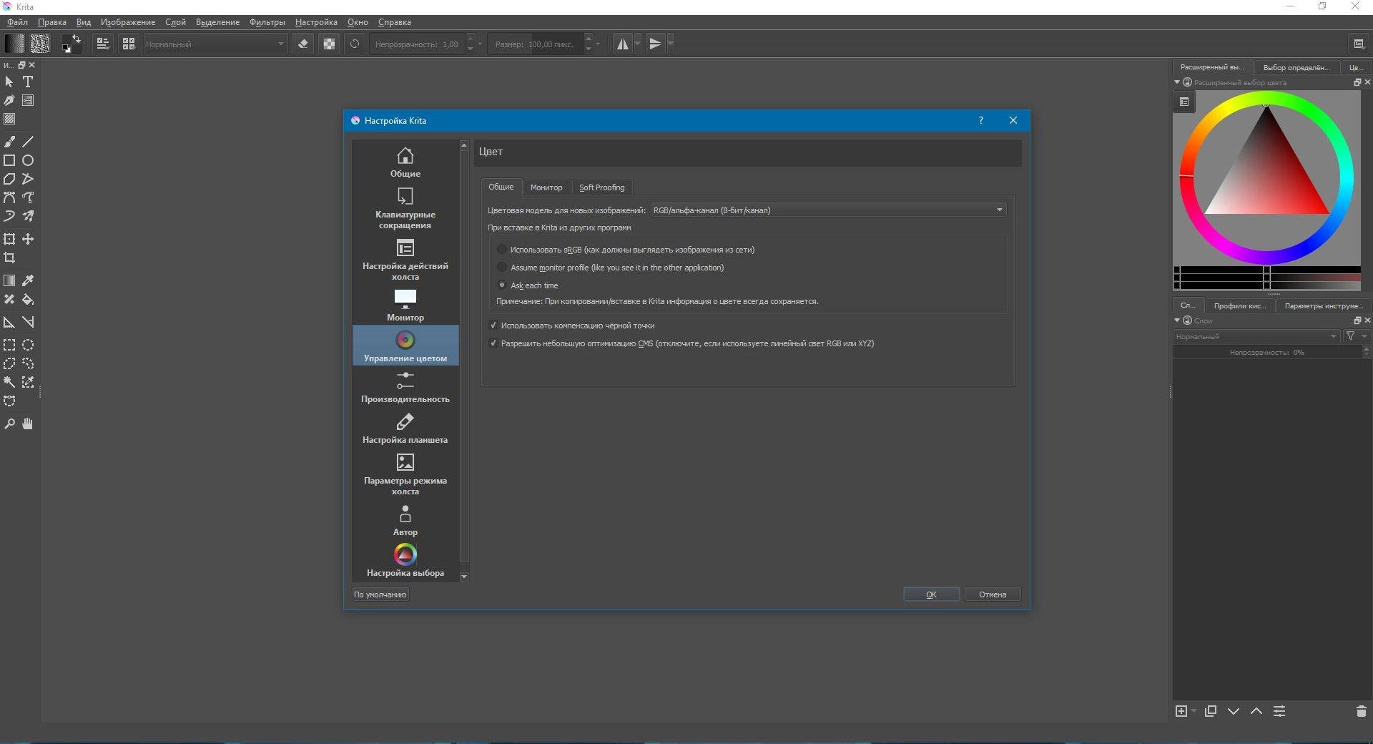
Task: Open the Файл menu
Action: click(x=17, y=22)
